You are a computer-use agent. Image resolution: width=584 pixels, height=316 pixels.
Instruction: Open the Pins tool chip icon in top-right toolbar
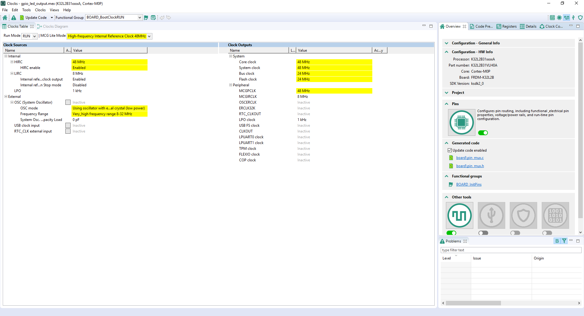pyautogui.click(x=559, y=18)
